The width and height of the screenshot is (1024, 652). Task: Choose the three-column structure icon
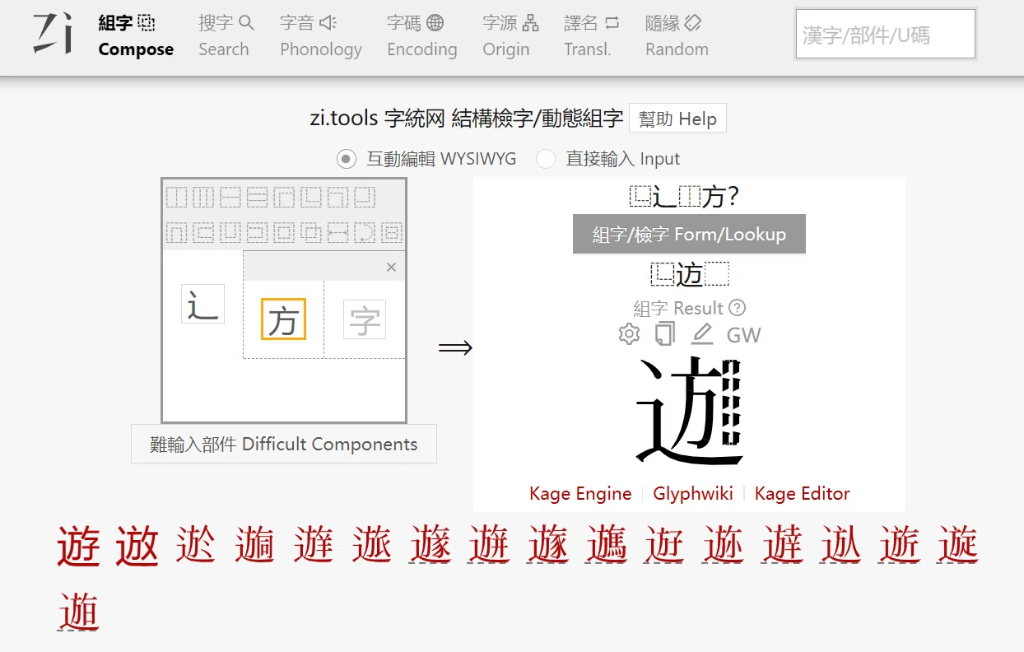tap(203, 197)
